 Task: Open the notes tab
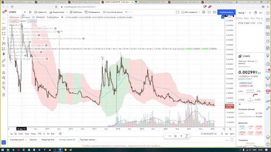(33, 140)
